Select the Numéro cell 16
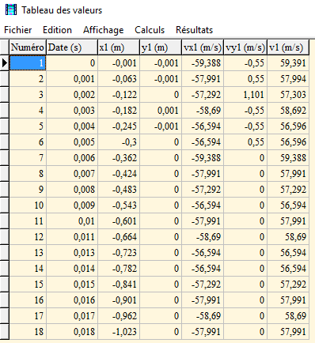Screen dimensions: 315x343 click(x=28, y=300)
